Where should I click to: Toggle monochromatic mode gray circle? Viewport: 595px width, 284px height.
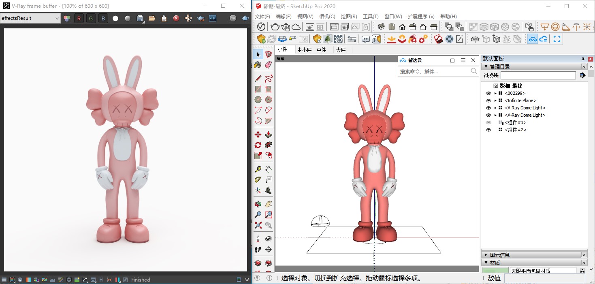click(x=128, y=18)
